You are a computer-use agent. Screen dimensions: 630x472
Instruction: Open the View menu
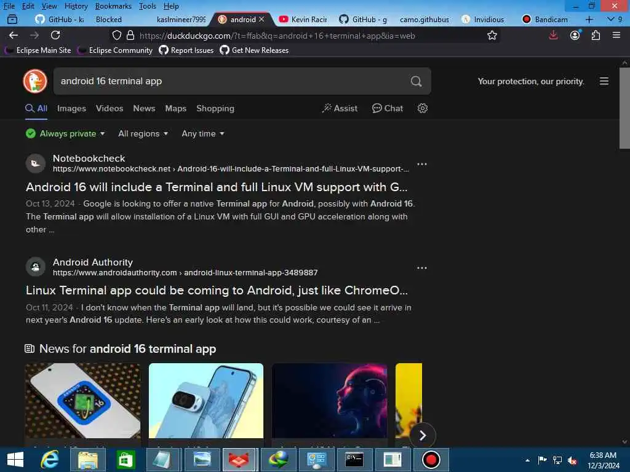pyautogui.click(x=49, y=6)
